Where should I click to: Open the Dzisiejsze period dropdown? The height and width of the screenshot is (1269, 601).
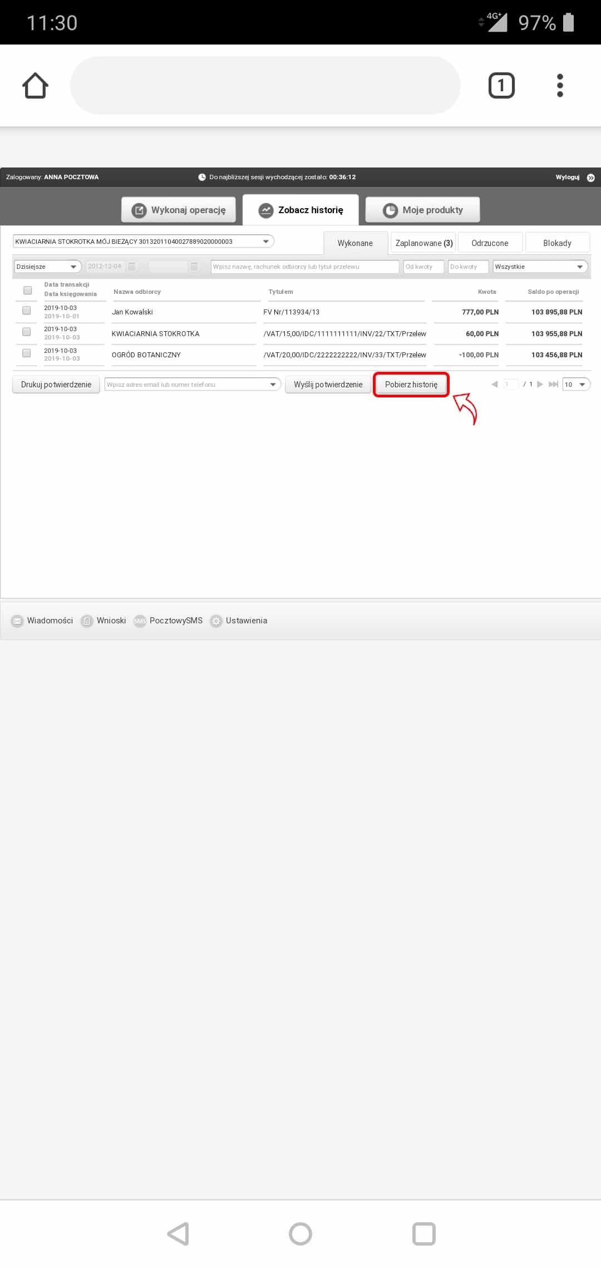pyautogui.click(x=48, y=267)
